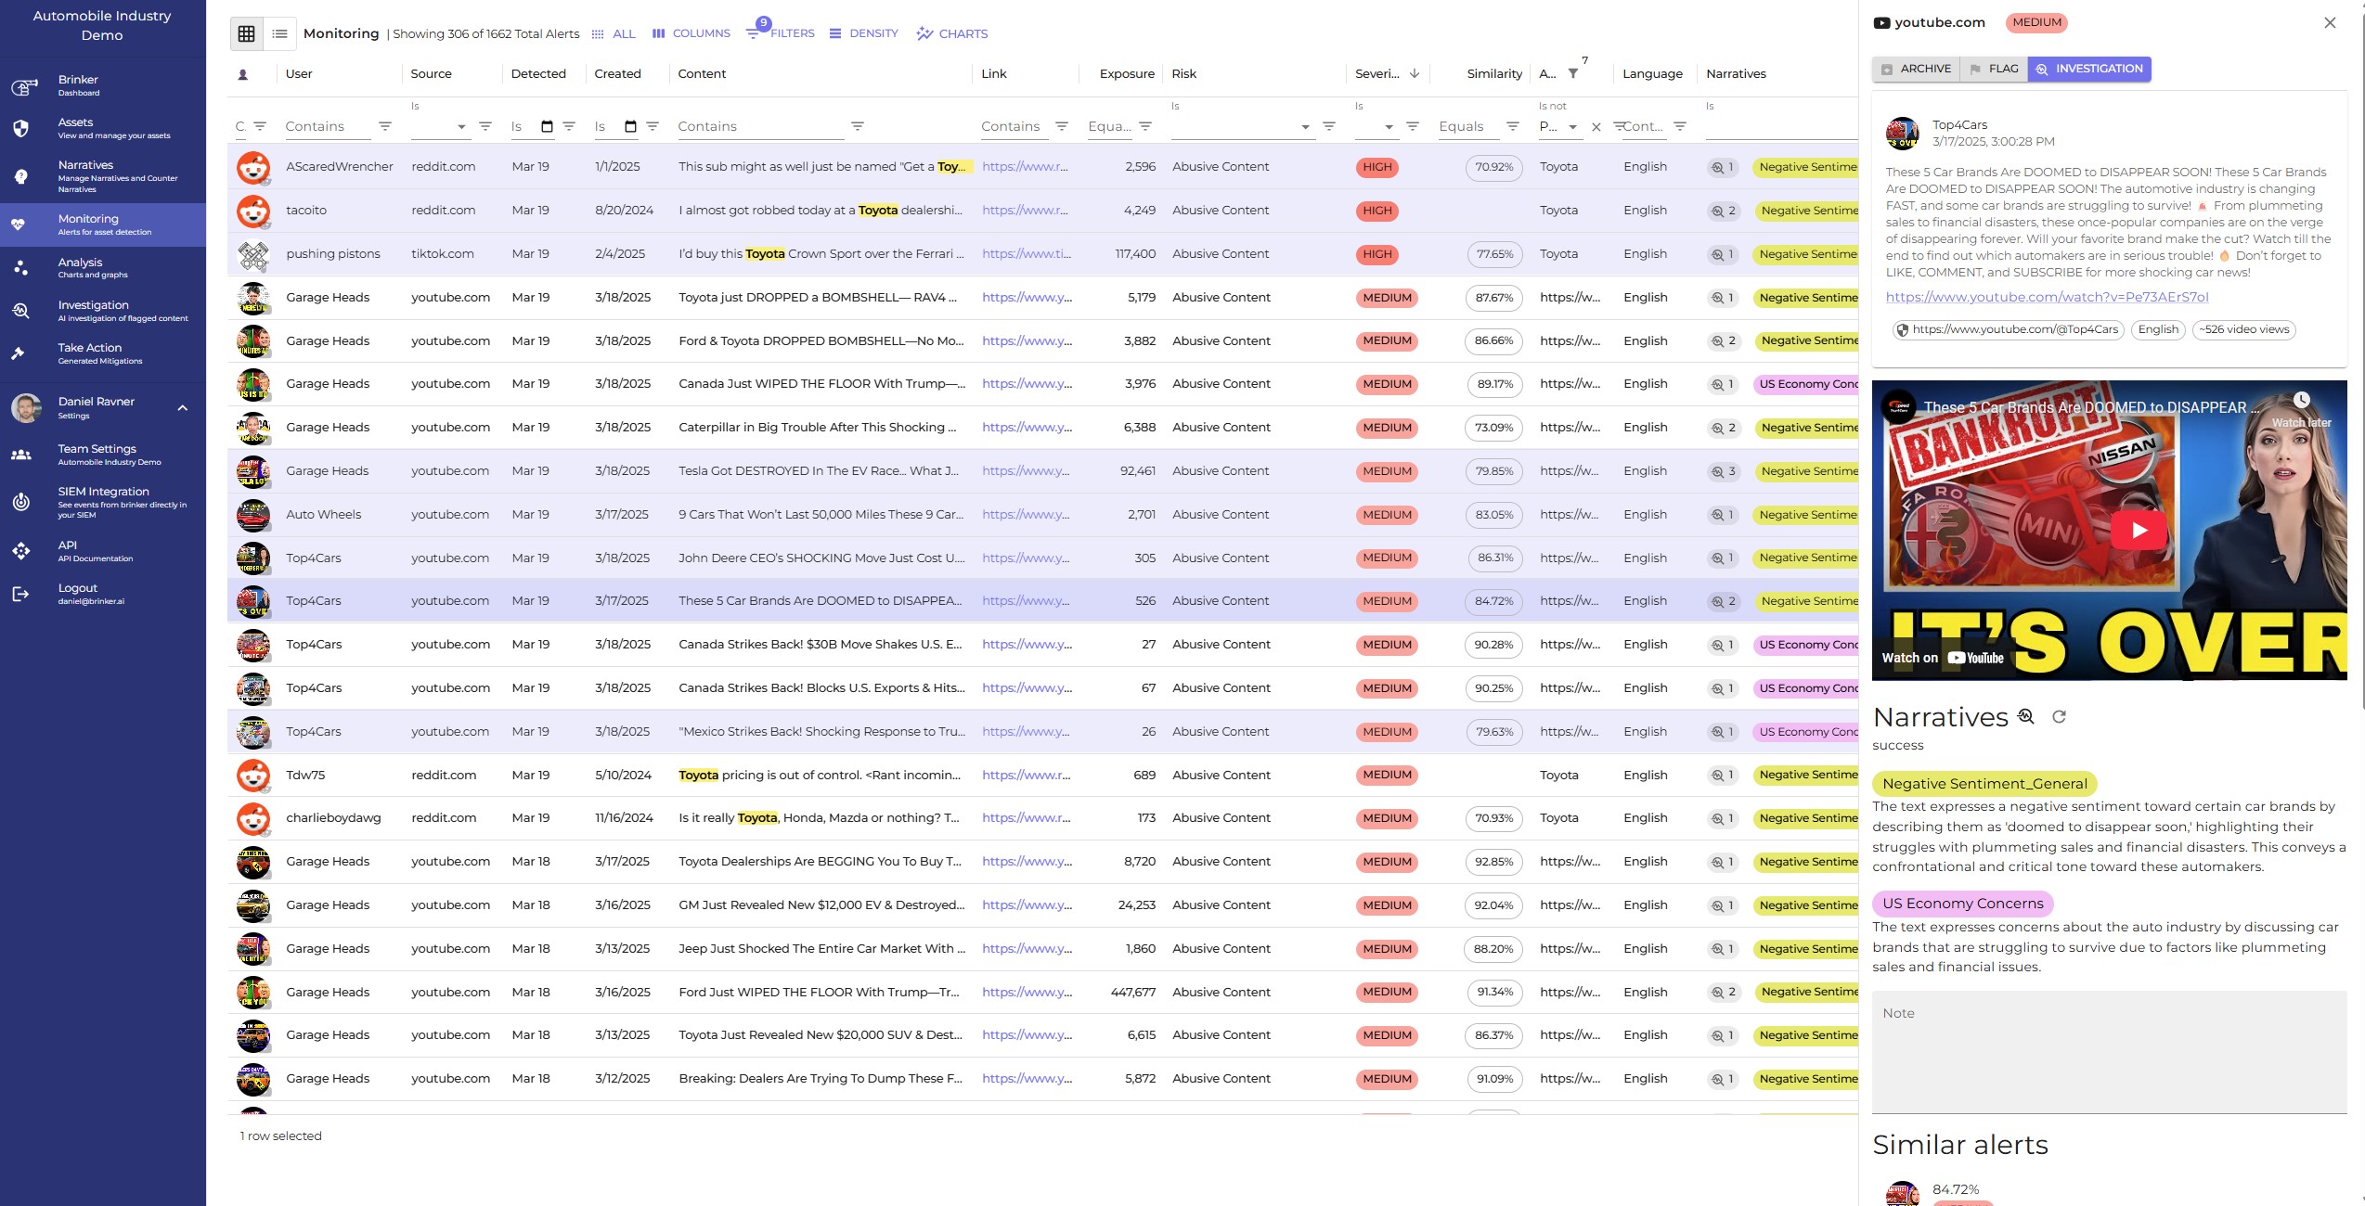Toggle the Archive button

point(1916,69)
